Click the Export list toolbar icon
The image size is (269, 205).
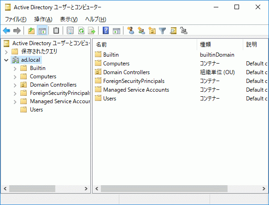pyautogui.click(x=92, y=31)
